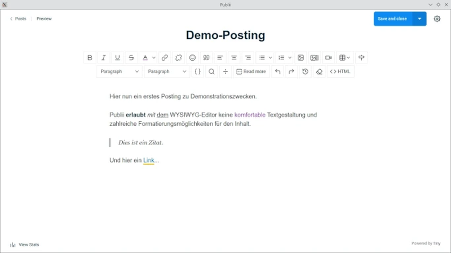Toggle underline formatting
451x253 pixels.
click(x=117, y=58)
